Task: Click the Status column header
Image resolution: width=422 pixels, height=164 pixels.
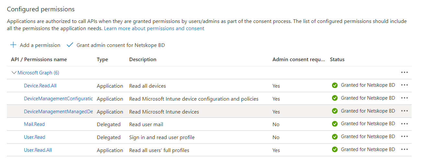Action: [337, 60]
